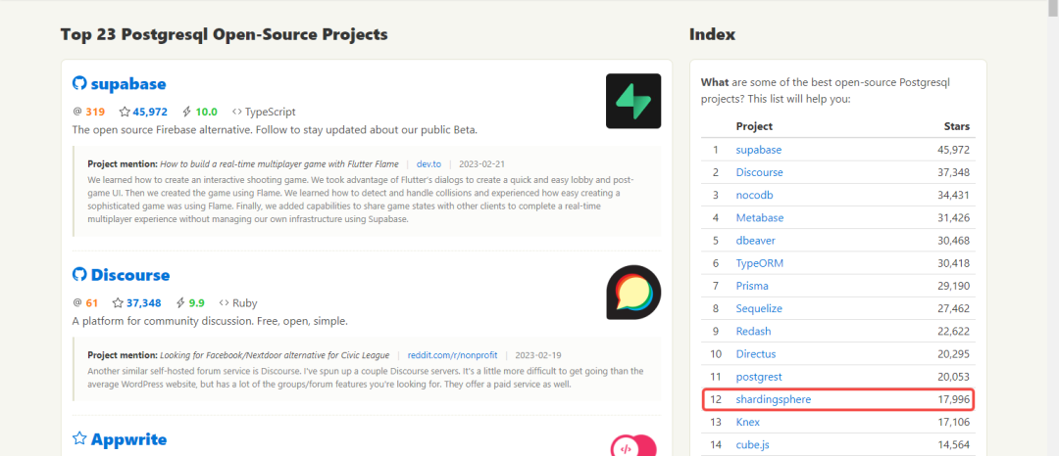Click the star icon next to 37,348
This screenshot has width=1059, height=456.
(118, 303)
